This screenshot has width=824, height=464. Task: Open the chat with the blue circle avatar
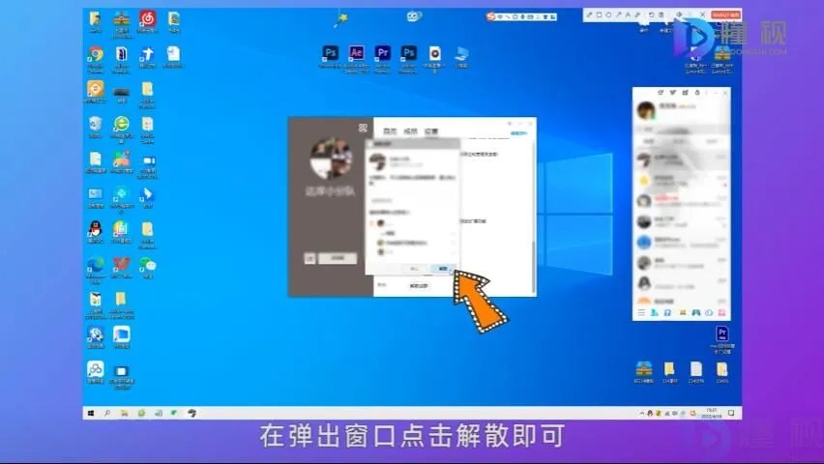pos(644,242)
